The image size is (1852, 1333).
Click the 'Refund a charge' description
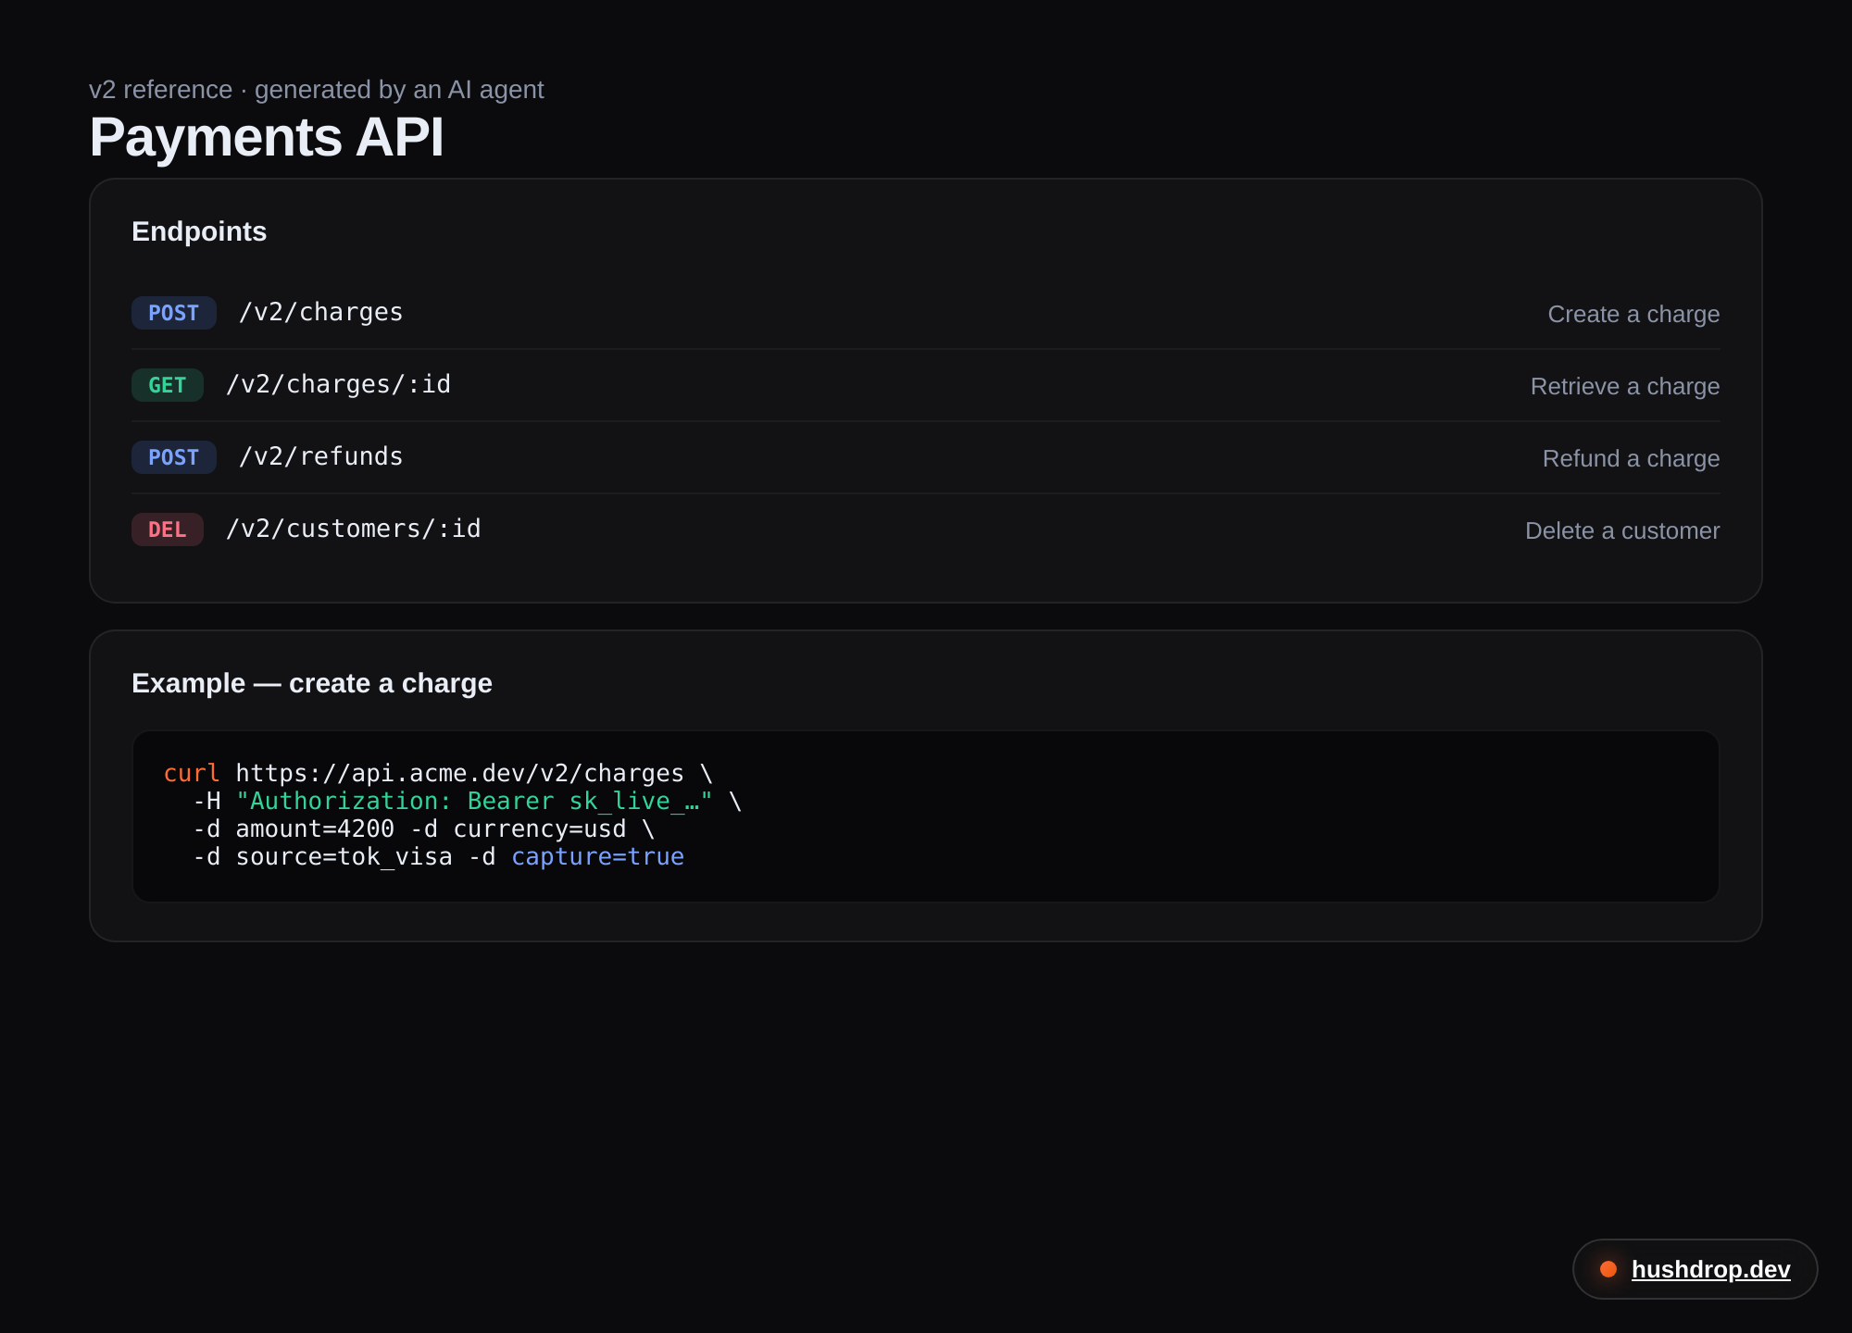coord(1631,459)
